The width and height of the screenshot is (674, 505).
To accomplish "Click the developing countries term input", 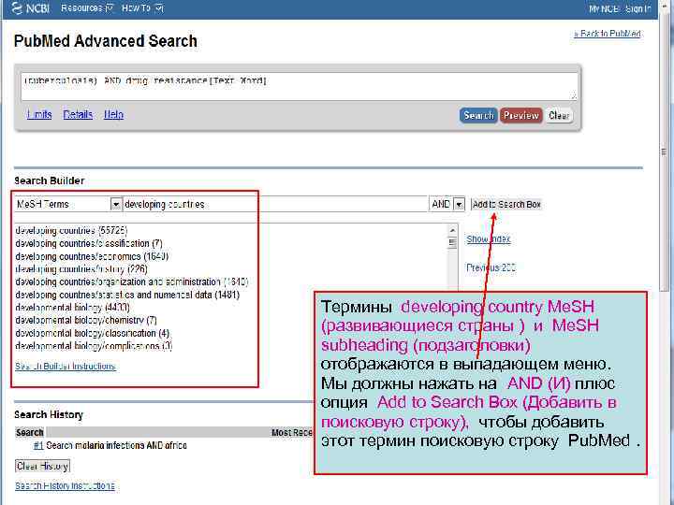I will [275, 204].
